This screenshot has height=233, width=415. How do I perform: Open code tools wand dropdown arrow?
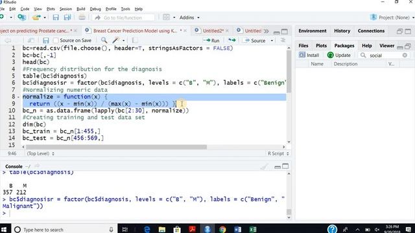point(123,41)
